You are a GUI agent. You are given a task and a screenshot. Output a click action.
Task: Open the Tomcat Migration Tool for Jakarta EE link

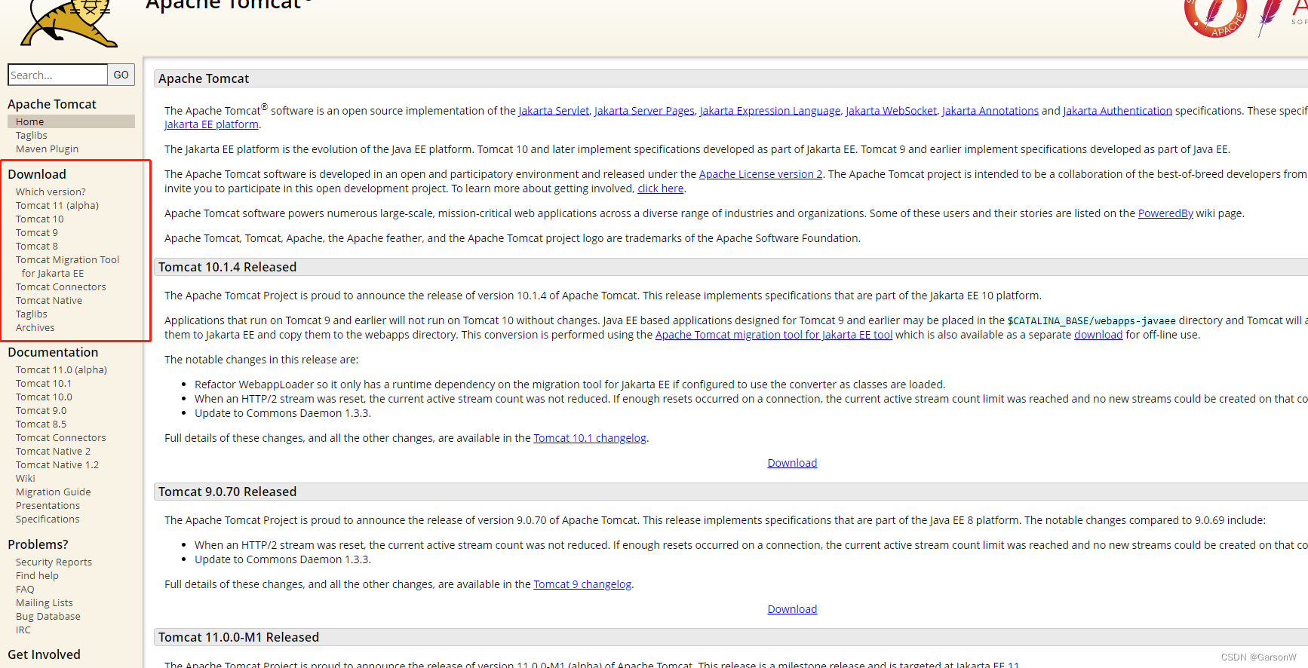[x=67, y=266]
